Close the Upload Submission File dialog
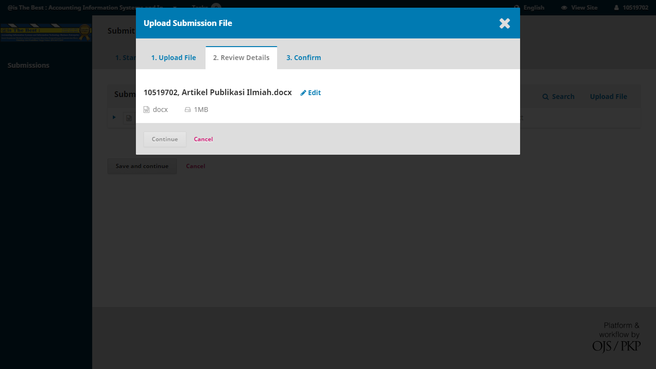 (x=504, y=23)
